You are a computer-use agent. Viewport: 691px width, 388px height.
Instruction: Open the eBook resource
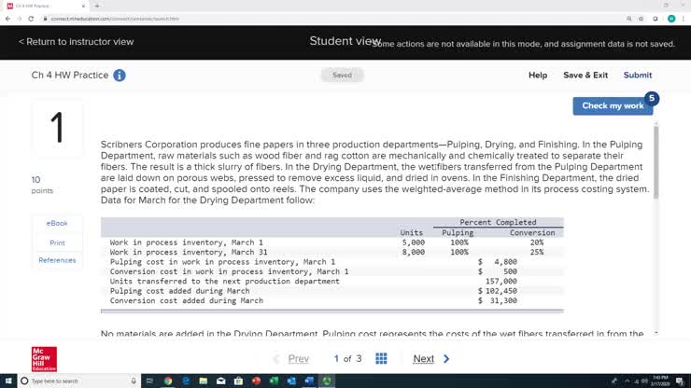[x=57, y=224]
